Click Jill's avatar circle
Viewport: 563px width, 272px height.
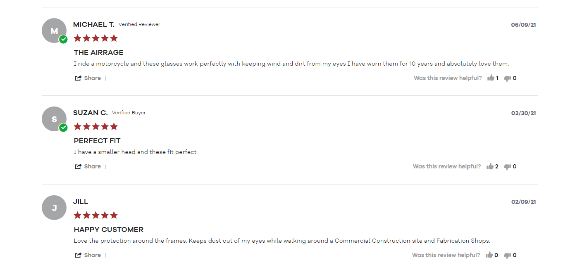click(x=54, y=208)
